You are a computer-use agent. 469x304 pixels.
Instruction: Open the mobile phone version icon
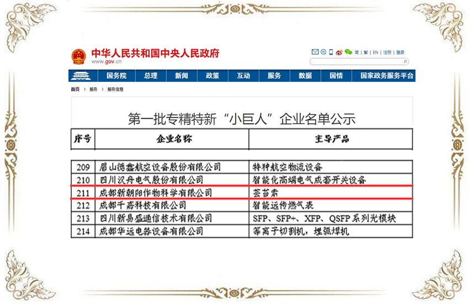(x=331, y=53)
